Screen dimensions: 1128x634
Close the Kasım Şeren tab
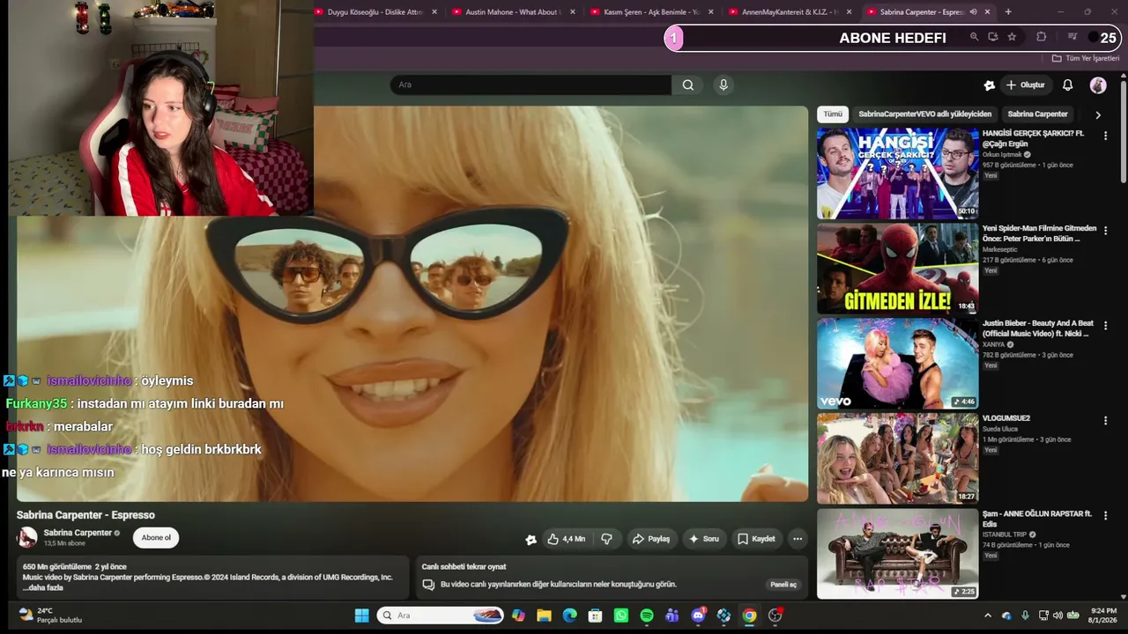(x=711, y=12)
